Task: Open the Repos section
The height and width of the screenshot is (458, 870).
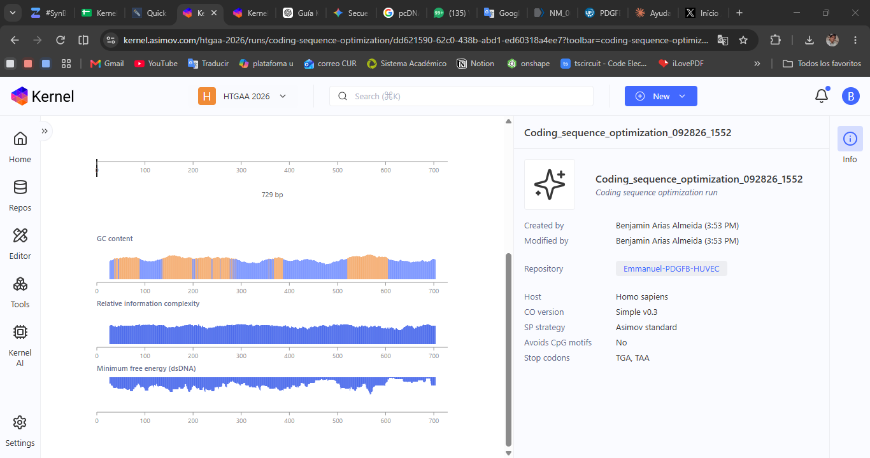Action: pyautogui.click(x=20, y=195)
